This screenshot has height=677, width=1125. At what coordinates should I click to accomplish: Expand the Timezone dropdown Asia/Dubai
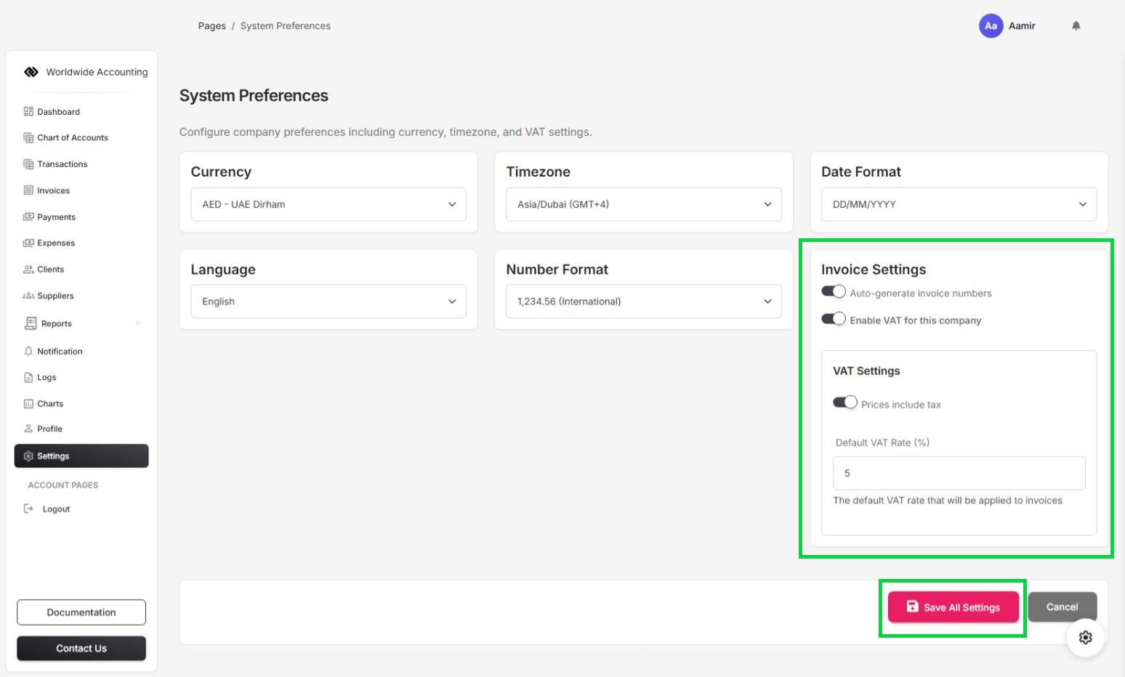pyautogui.click(x=643, y=205)
